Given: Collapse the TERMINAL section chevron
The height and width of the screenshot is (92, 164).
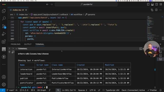Looking at the screenshot, I should [16, 49].
